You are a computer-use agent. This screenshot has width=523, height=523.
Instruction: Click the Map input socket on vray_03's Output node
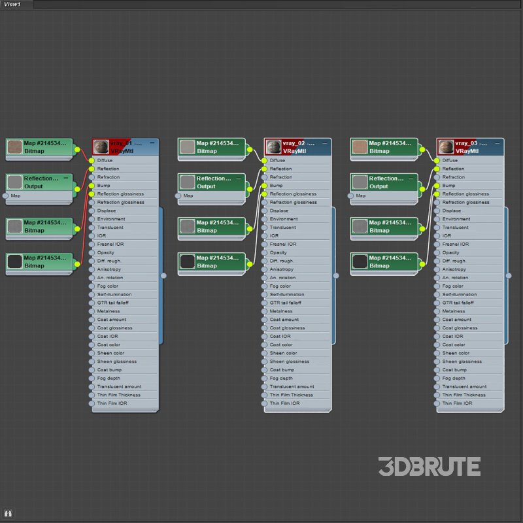tap(351, 195)
